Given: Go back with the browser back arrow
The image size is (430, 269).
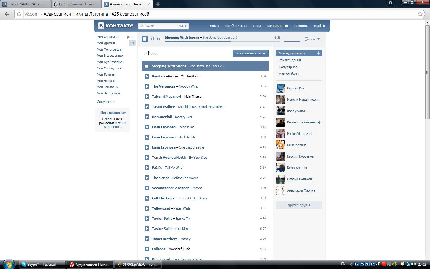Looking at the screenshot, I should click(x=7, y=14).
